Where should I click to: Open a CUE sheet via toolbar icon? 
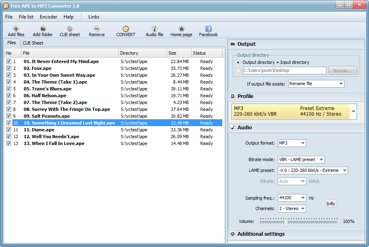[x=70, y=29]
